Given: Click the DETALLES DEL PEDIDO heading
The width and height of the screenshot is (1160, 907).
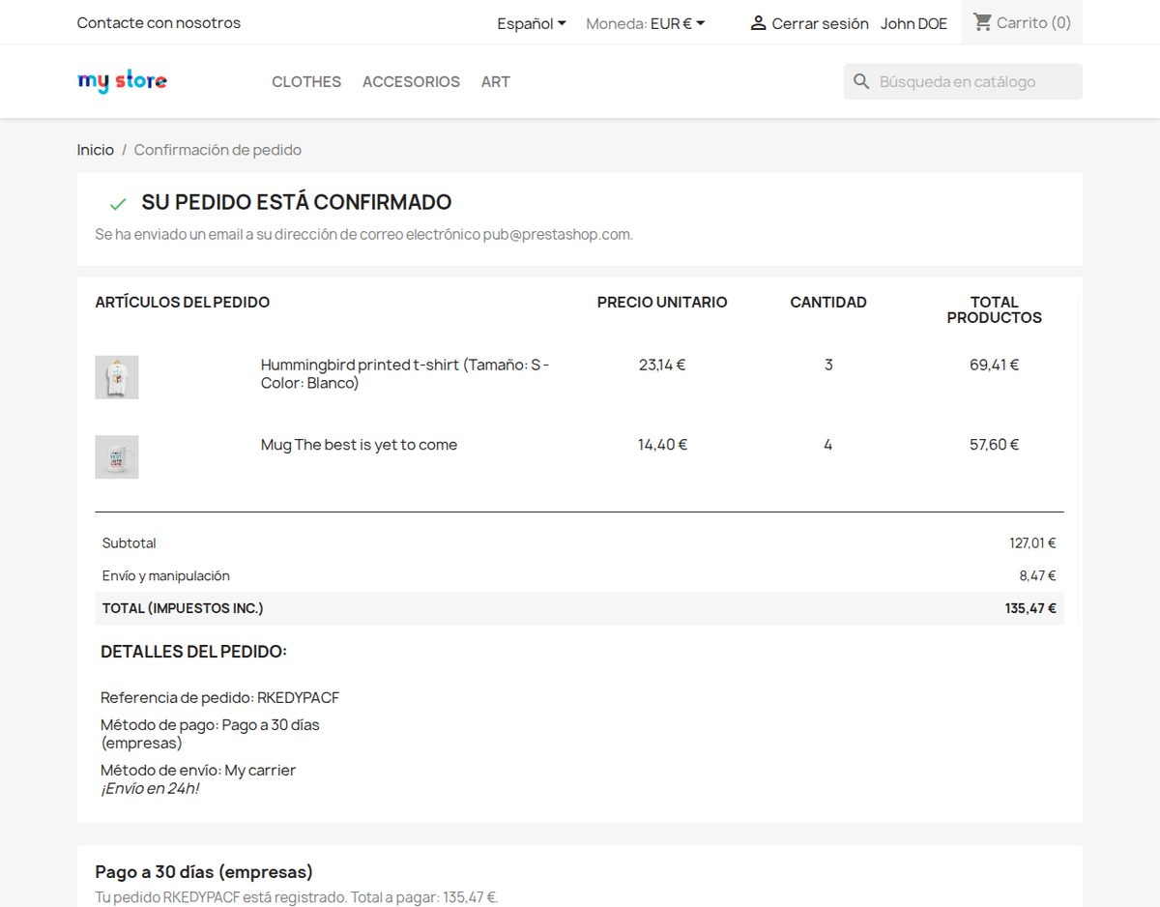Looking at the screenshot, I should pos(193,652).
